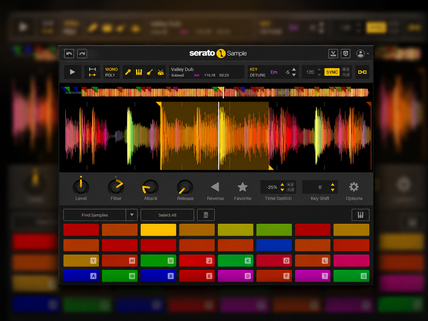Toggle the SYNC button
Viewport: 428px width, 321px height.
pos(332,72)
